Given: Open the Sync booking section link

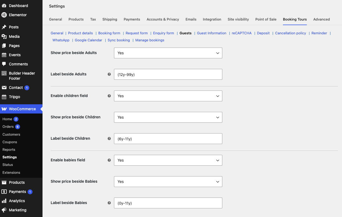Looking at the screenshot, I should click(119, 40).
